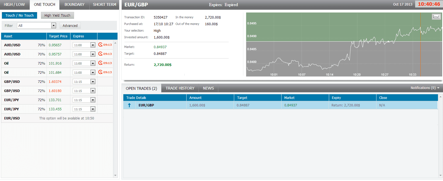Viewport: 443px width, 181px height.
Task: Click the Advanced filter button
Action: tap(70, 26)
